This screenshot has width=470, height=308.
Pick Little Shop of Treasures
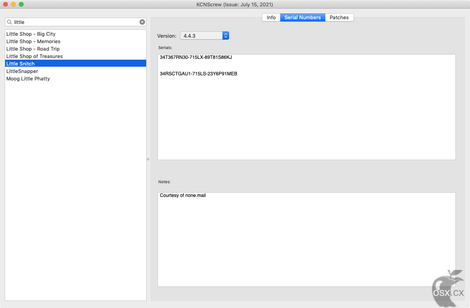coord(75,56)
